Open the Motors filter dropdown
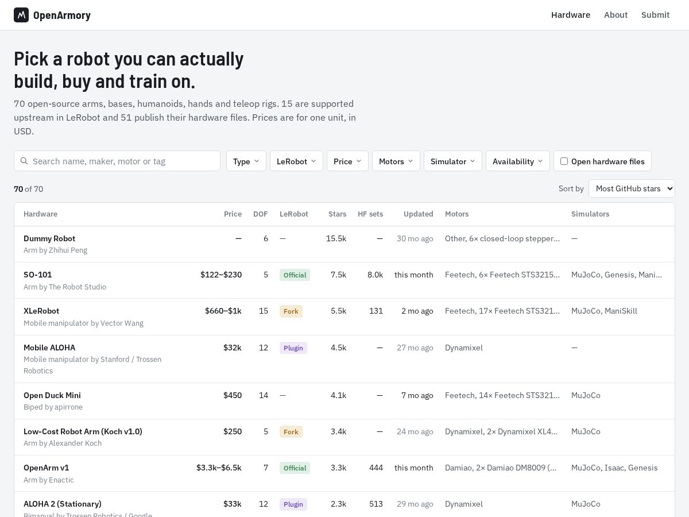The width and height of the screenshot is (689, 517). 396,161
